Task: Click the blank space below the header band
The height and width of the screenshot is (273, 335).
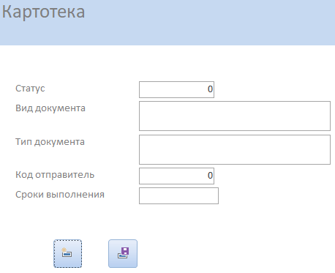Action: 167,62
